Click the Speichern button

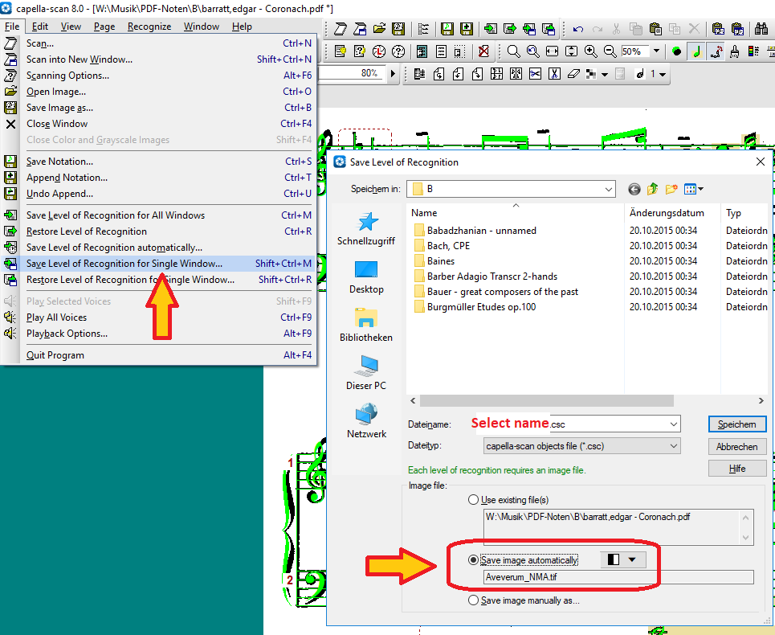[737, 424]
